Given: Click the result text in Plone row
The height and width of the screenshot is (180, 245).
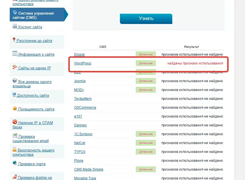Looking at the screenshot, I should (192, 161).
